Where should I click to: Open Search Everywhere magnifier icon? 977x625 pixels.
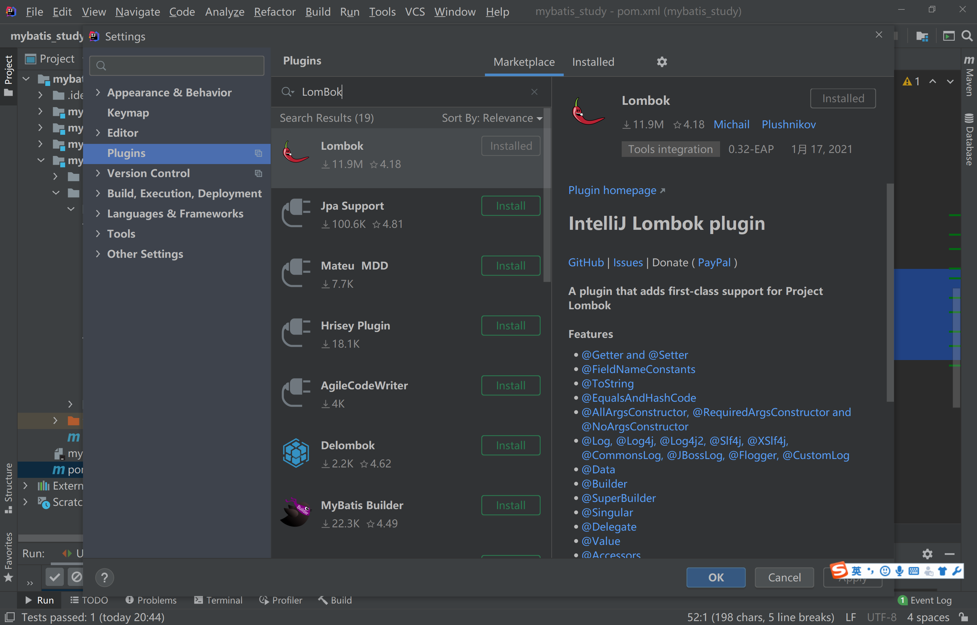point(968,36)
